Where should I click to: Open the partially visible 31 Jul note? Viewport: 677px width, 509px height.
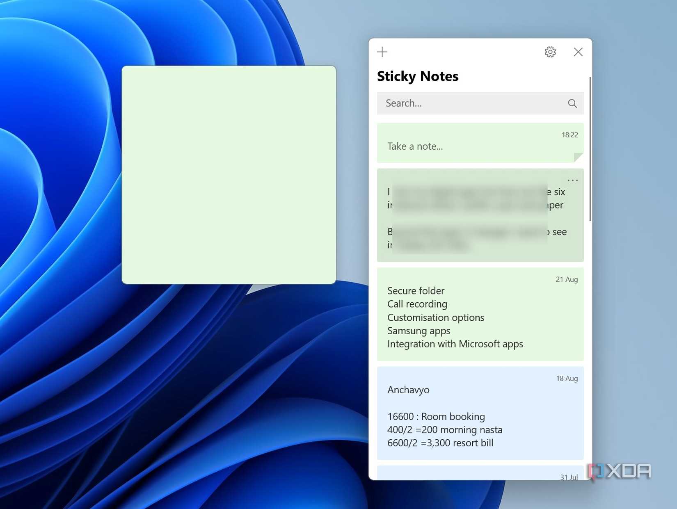pyautogui.click(x=480, y=472)
